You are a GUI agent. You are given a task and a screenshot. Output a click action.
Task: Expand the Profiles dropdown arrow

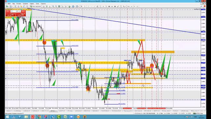pos(12,6)
